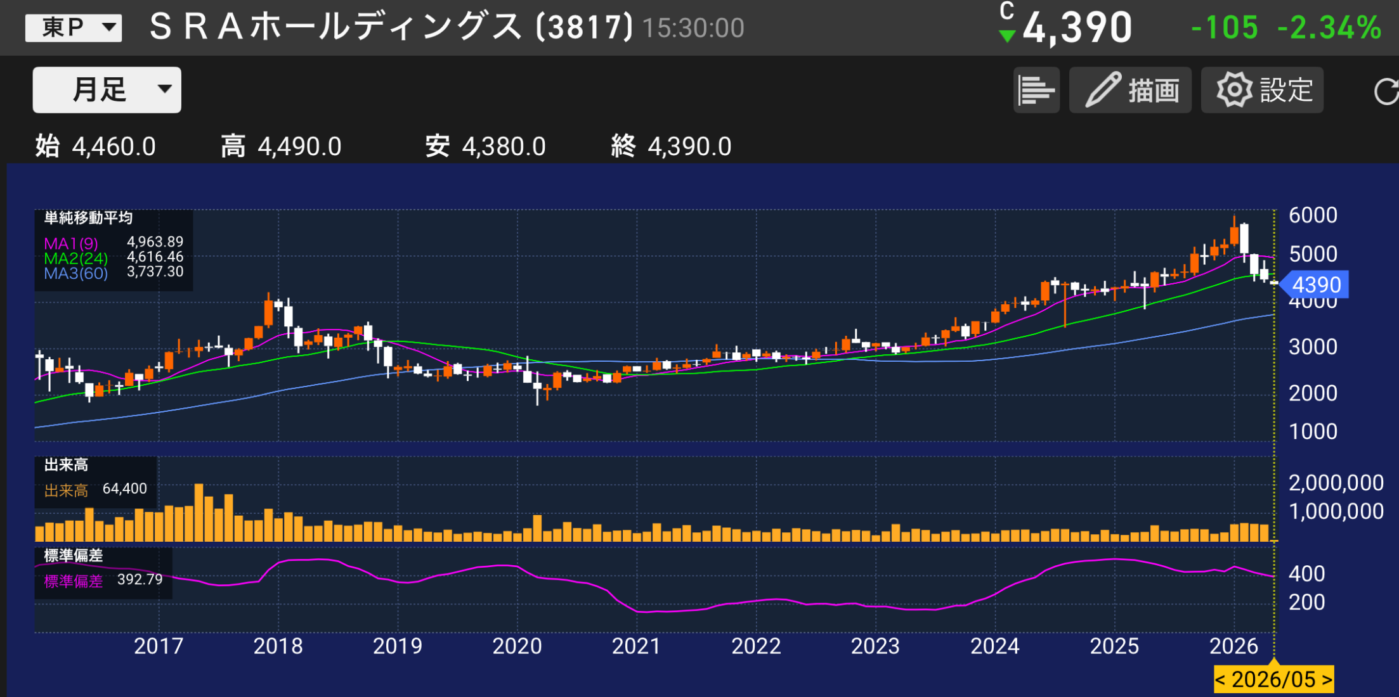Click the 3000 price axis label
Image resolution: width=1399 pixels, height=697 pixels.
[1313, 347]
